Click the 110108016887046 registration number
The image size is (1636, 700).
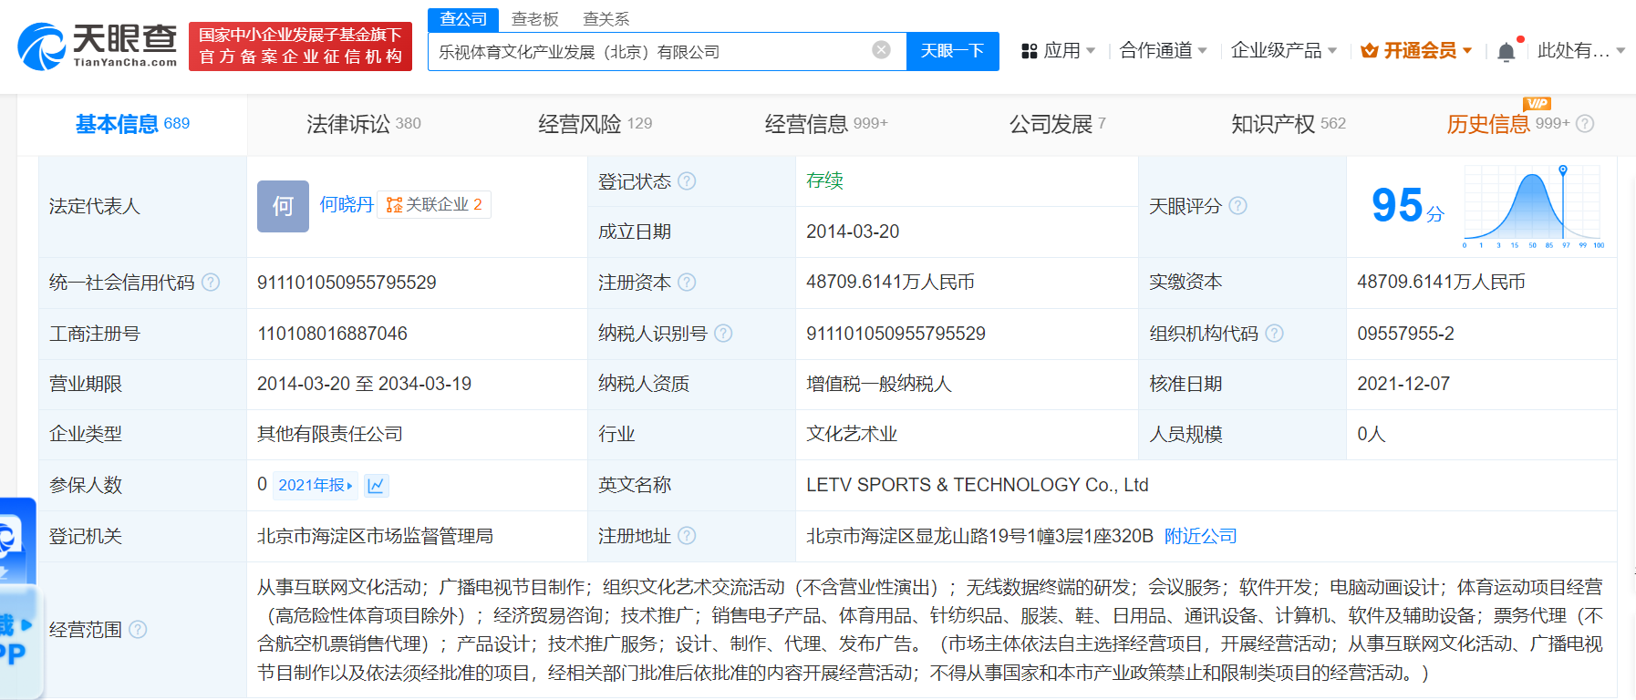pyautogui.click(x=332, y=334)
